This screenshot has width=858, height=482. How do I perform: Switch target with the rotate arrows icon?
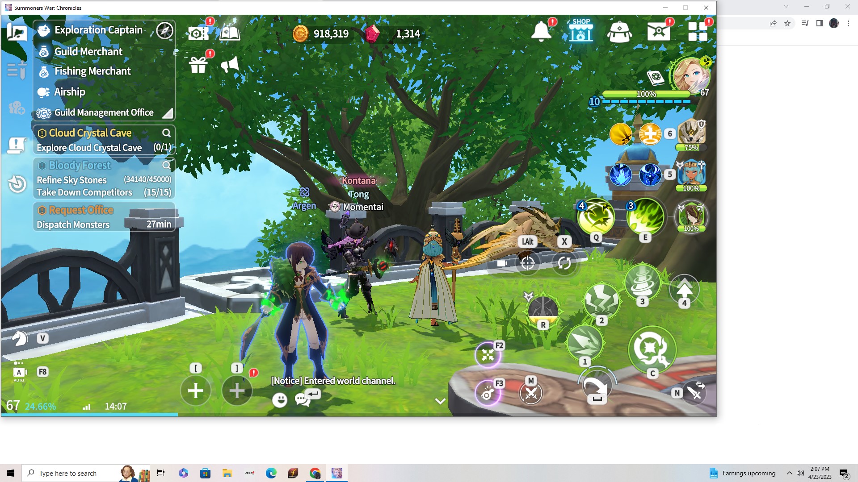click(x=564, y=263)
